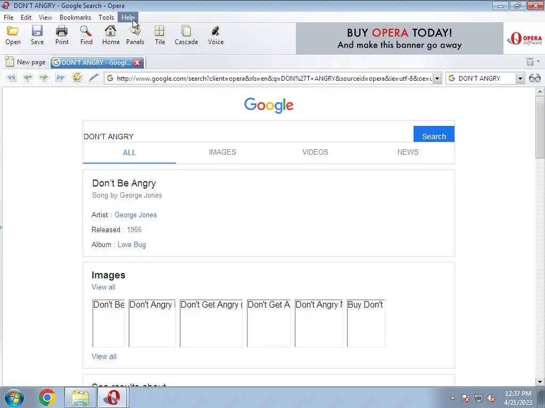Switch to the NEWS results tab
The height and width of the screenshot is (408, 545).
[408, 152]
